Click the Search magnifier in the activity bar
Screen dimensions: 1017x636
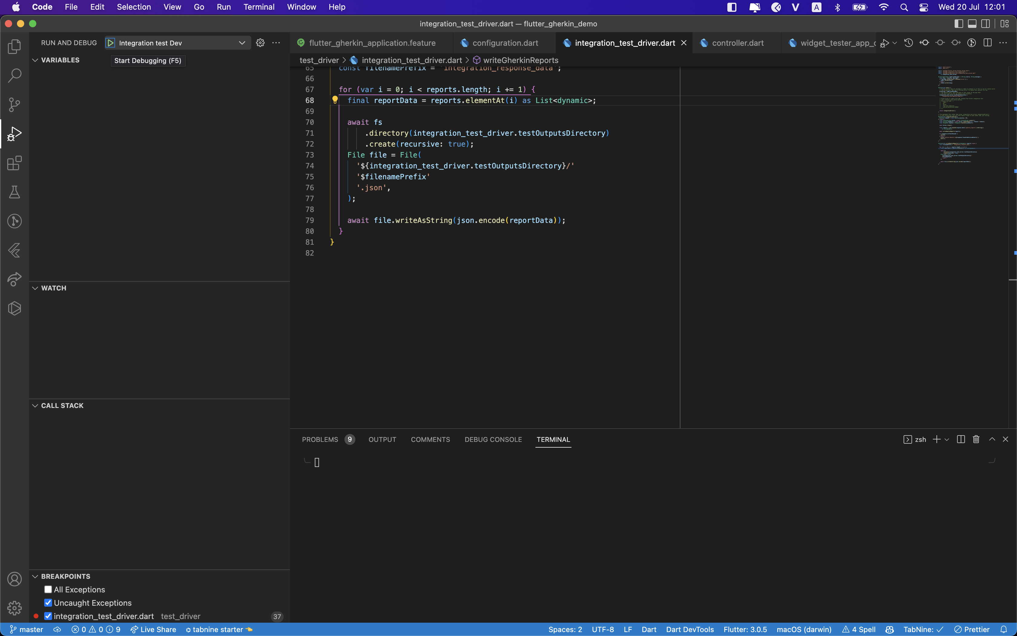pos(15,76)
